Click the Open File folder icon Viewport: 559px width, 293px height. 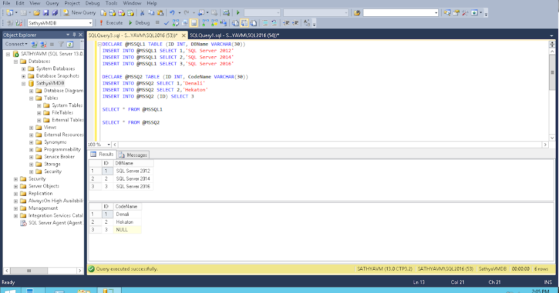click(37, 13)
